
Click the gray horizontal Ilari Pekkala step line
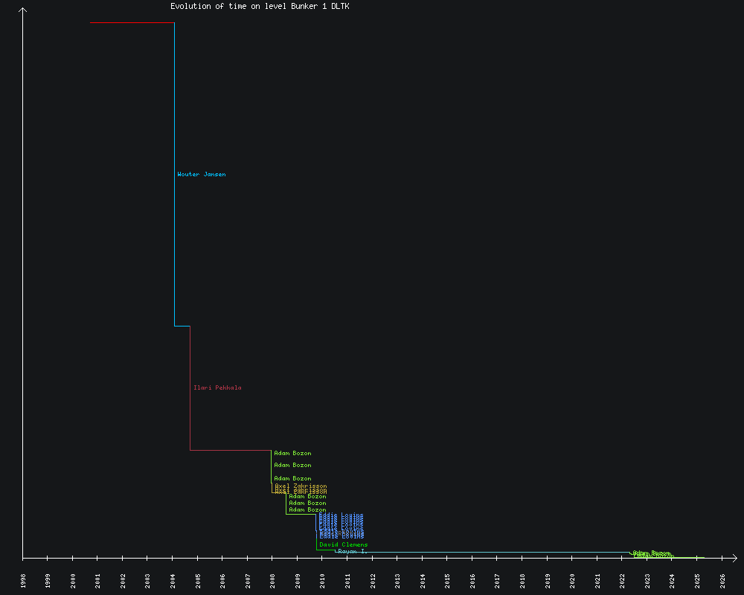click(x=230, y=450)
